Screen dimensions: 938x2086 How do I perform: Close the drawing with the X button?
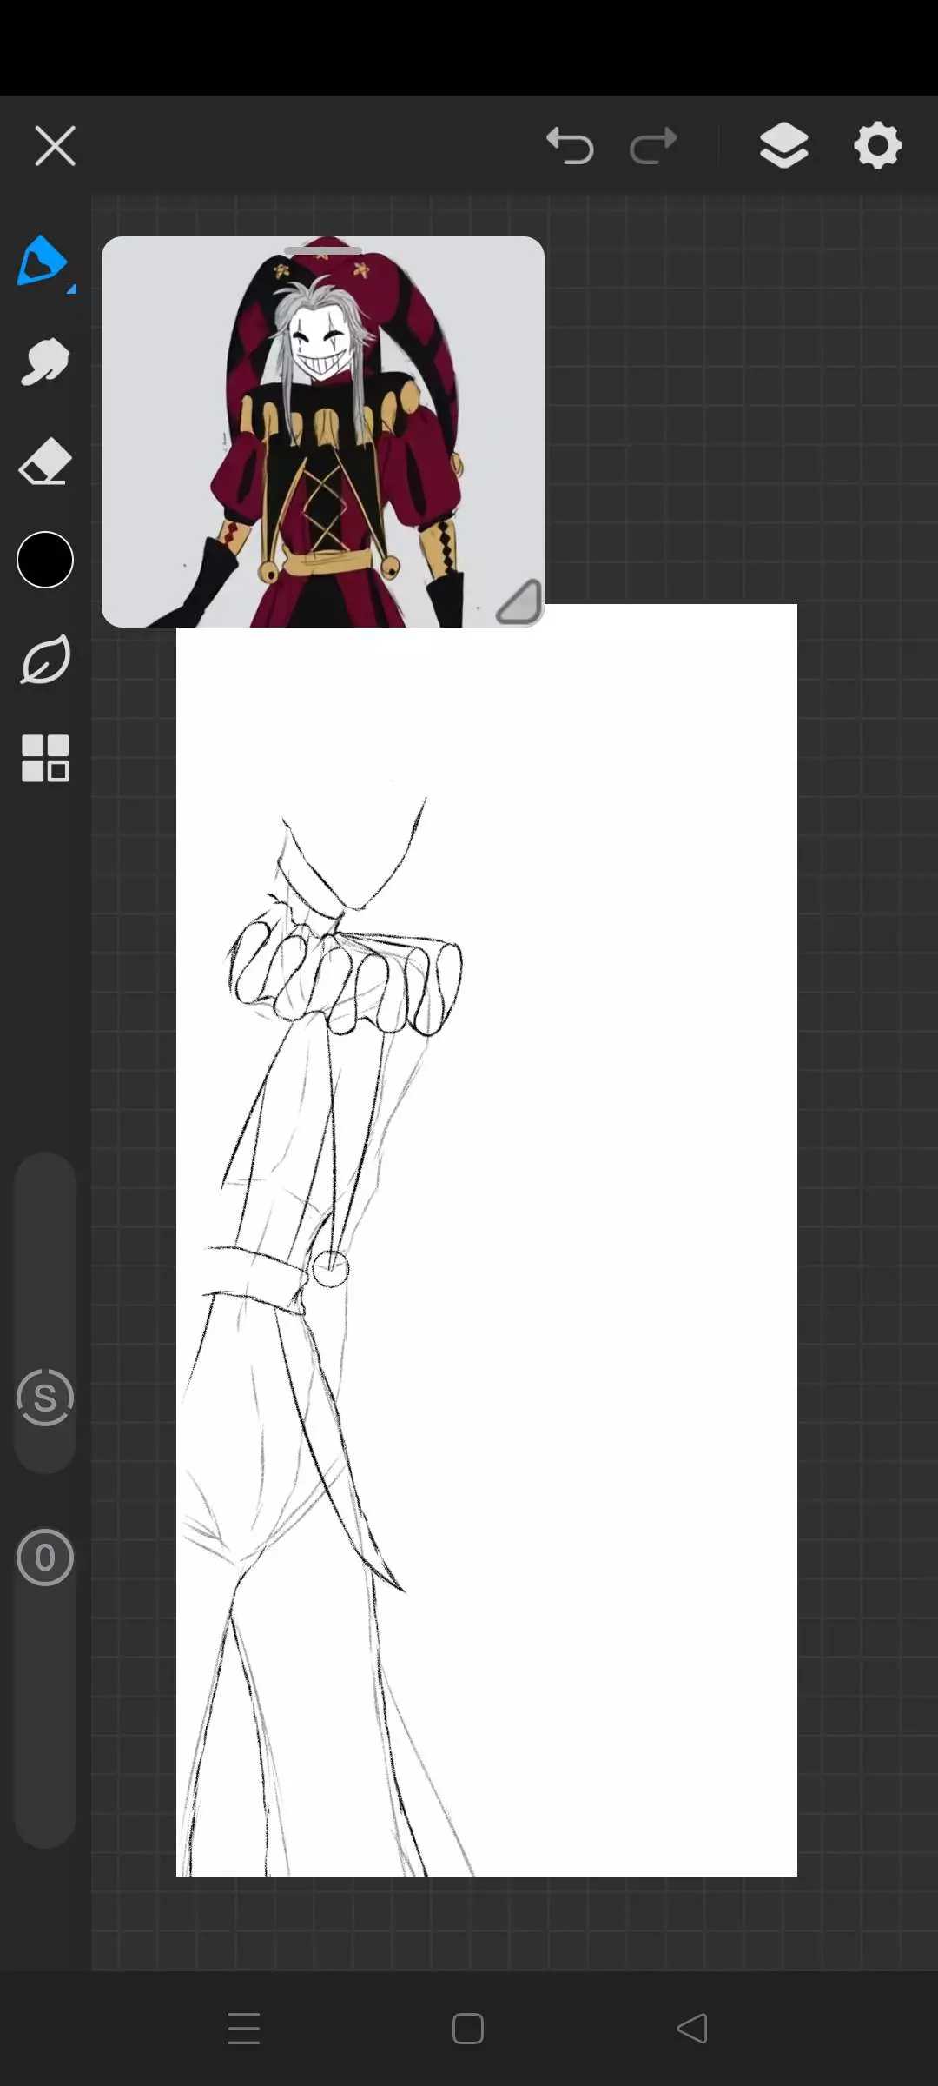point(56,145)
